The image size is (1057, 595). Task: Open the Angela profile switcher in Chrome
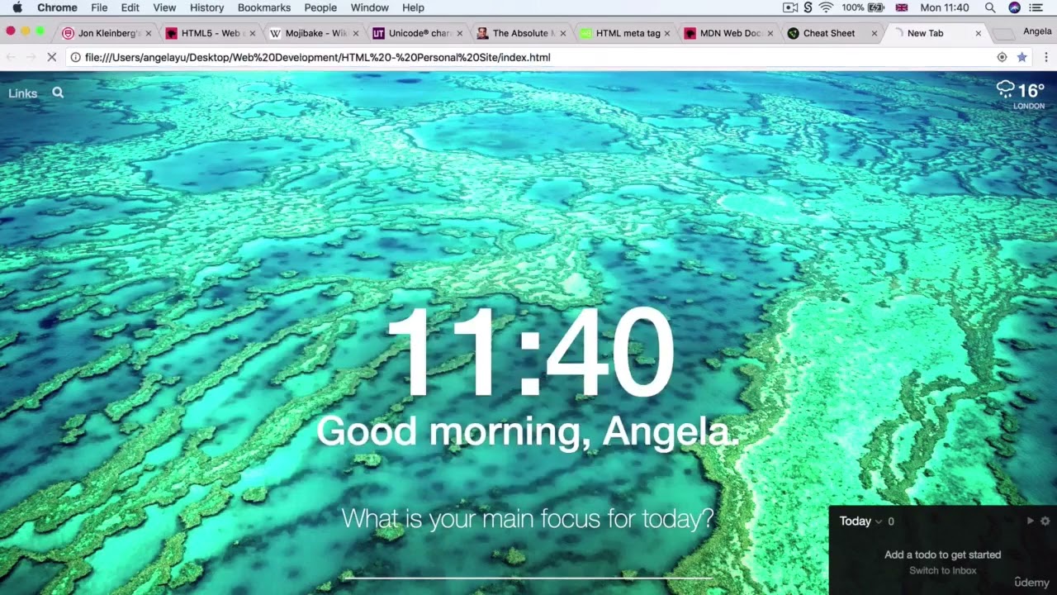pos(1037,32)
